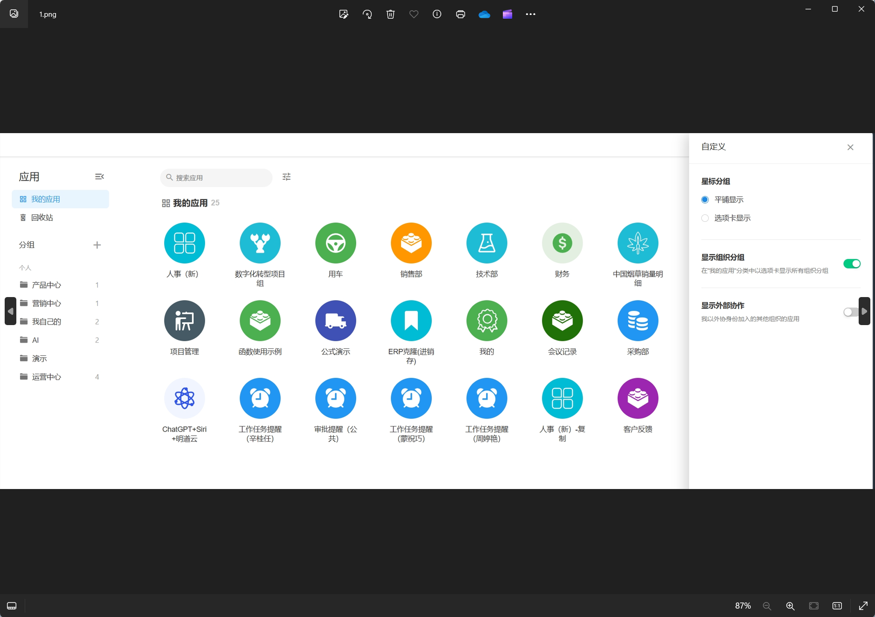Screen dimensions: 875x617
Task: Click the customize settings sliders icon
Action: point(287,177)
